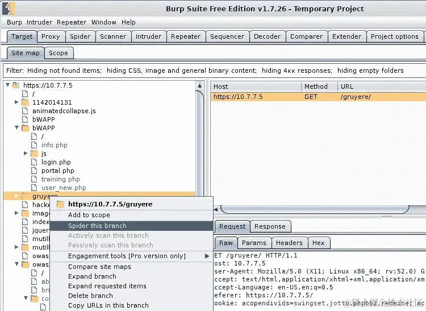The height and width of the screenshot is (311, 426).
Task: Switch to the Intruder tab
Action: click(149, 36)
